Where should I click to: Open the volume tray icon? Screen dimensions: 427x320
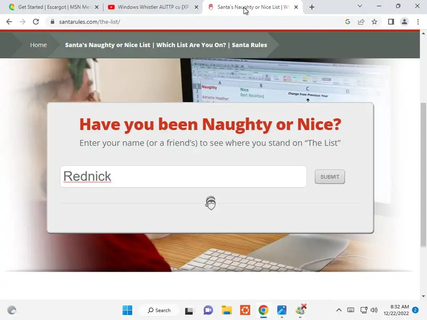pos(374,310)
